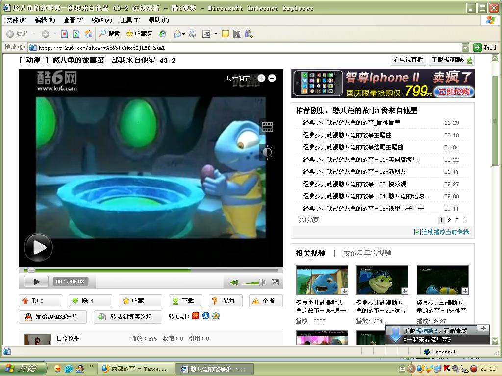Open thumbnail for 06-追击 video
The width and height of the screenshot is (502, 376).
322,280
